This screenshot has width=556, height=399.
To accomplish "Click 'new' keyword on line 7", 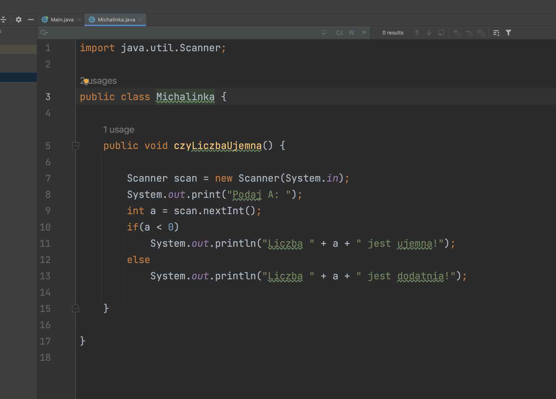I will pyautogui.click(x=223, y=178).
